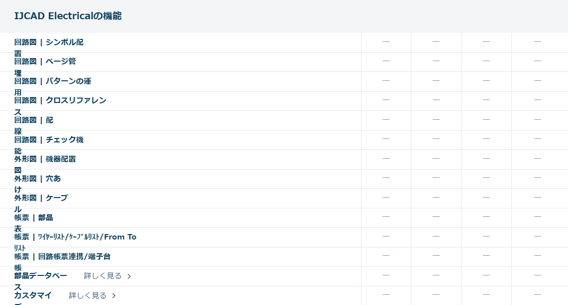568x305 pixels.
Task: Click the 回路図 | パターンの運用 feature label
Action: pos(52,81)
